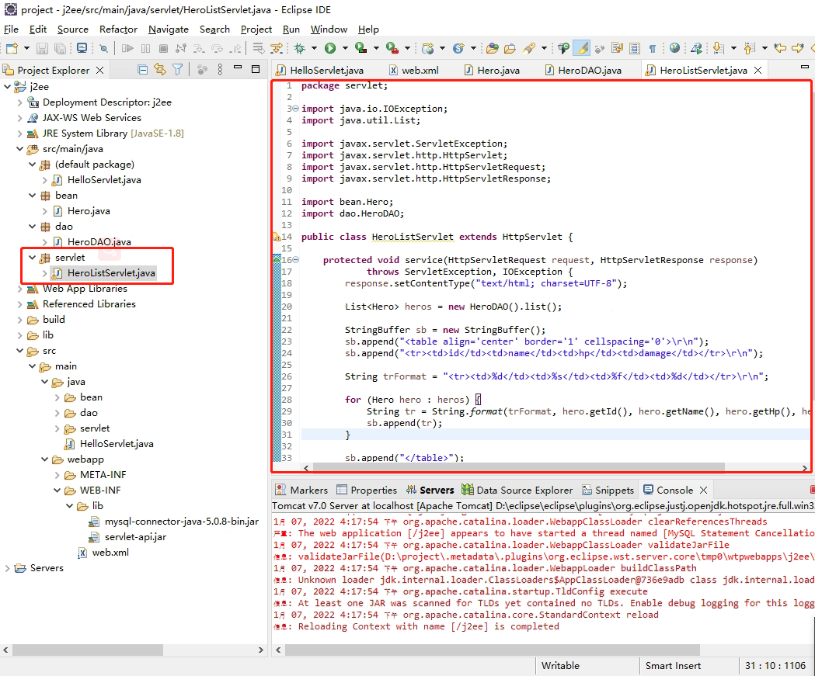Select web.xml under WEB-INF

[x=103, y=553]
